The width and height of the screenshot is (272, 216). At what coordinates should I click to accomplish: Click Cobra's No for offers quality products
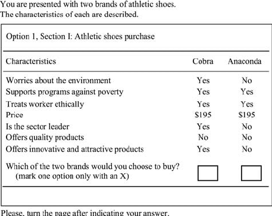203,137
